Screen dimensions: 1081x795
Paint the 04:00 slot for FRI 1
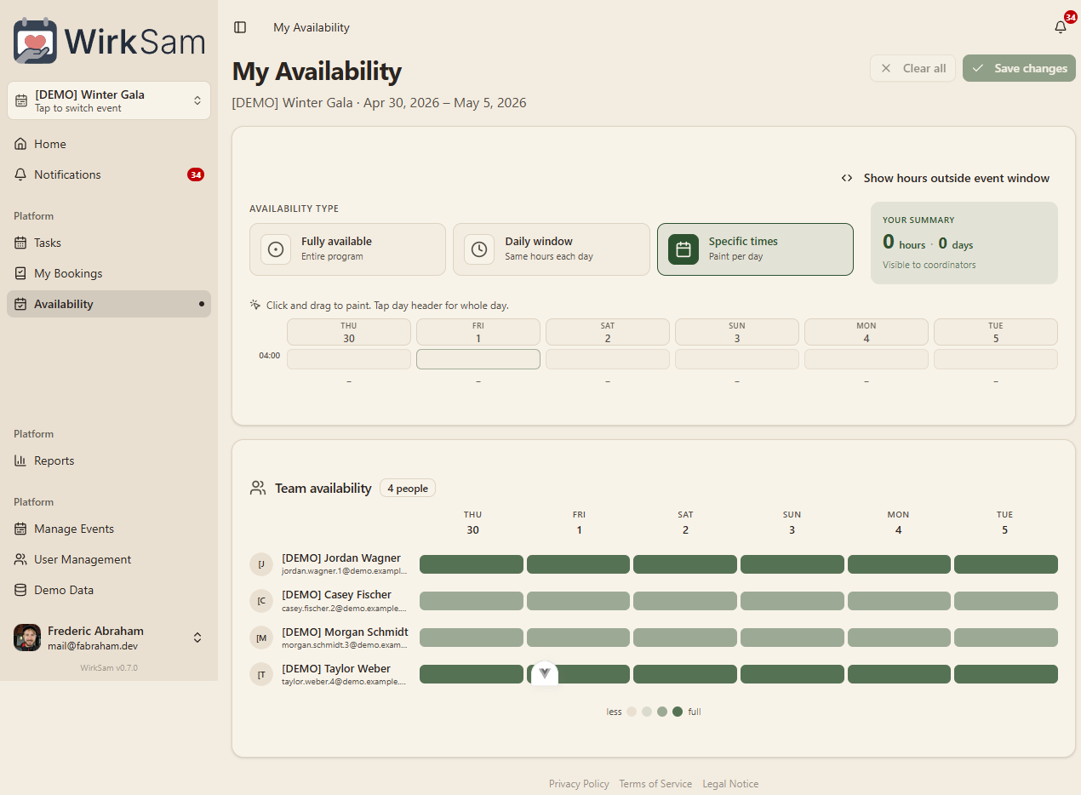coord(478,359)
